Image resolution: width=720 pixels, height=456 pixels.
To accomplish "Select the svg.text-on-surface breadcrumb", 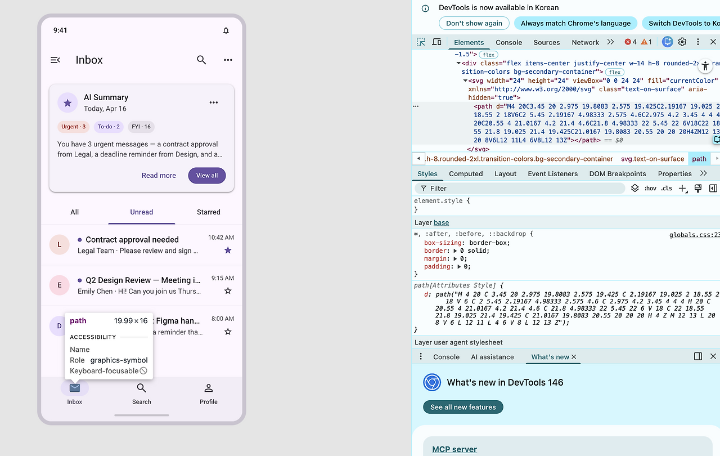I will point(652,159).
